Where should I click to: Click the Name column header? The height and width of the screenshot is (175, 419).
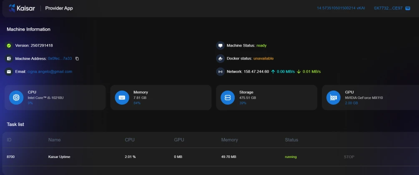(55, 140)
